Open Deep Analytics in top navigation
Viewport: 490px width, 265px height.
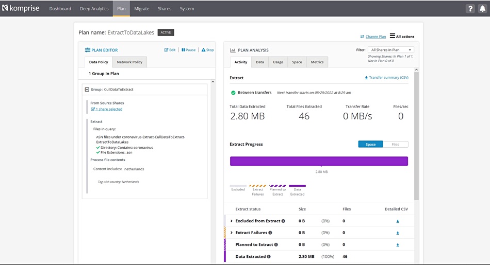94,9
